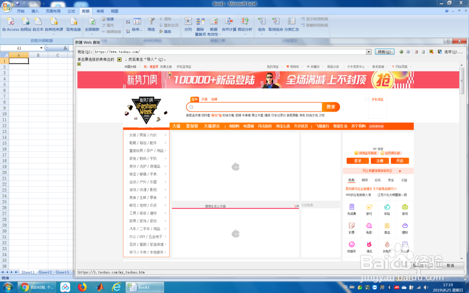Open Internet Explorer from the taskbar
The width and height of the screenshot is (469, 293).
coord(116,287)
